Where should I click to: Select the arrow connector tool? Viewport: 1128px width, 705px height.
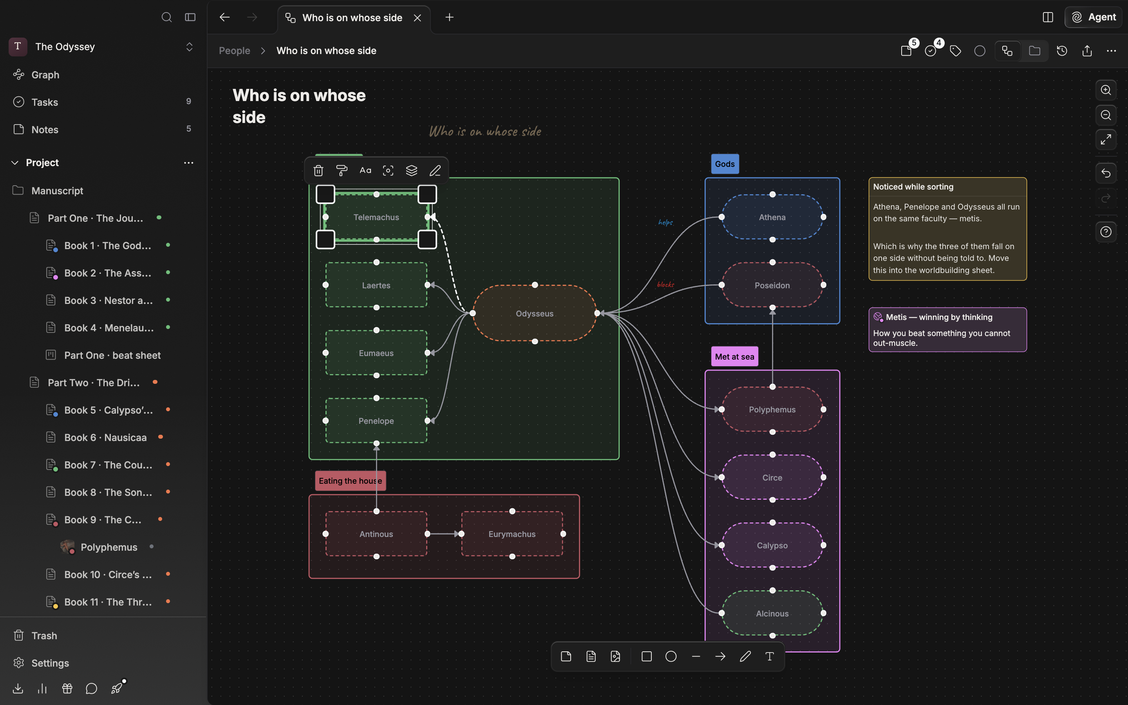[721, 656]
